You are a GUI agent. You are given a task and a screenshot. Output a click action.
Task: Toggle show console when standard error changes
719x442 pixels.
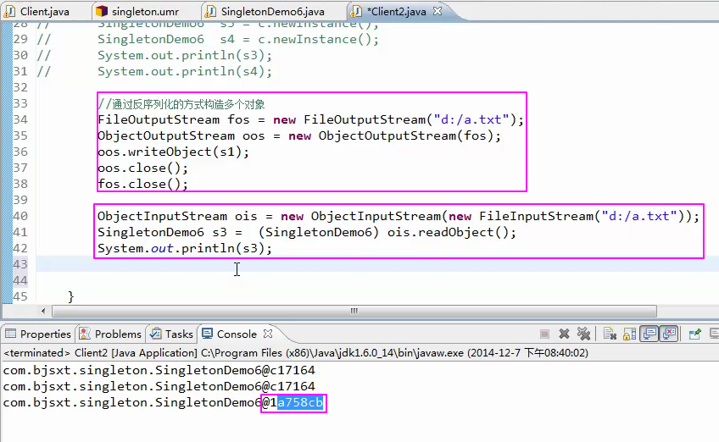669,334
